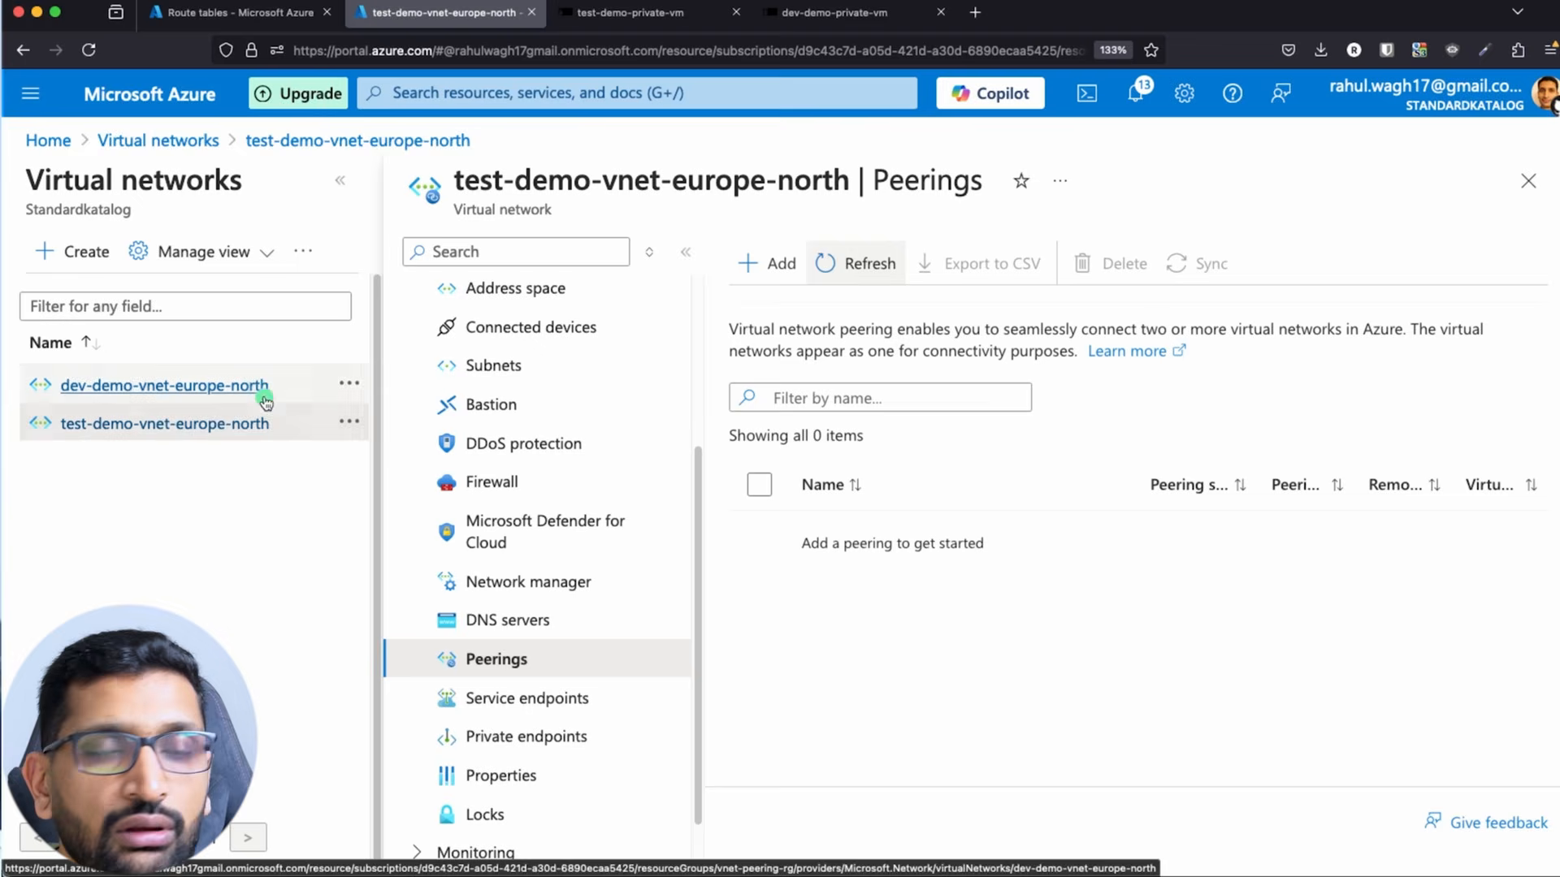Open the Azure portal hamburger menu
This screenshot has width=1560, height=877.
pyautogui.click(x=30, y=93)
